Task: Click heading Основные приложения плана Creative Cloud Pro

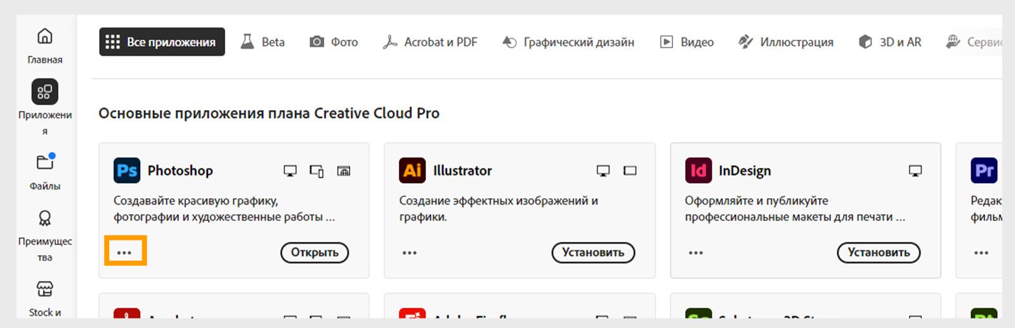Action: [269, 113]
